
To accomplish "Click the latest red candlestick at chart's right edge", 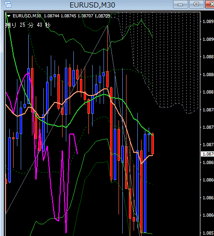I will point(152,144).
